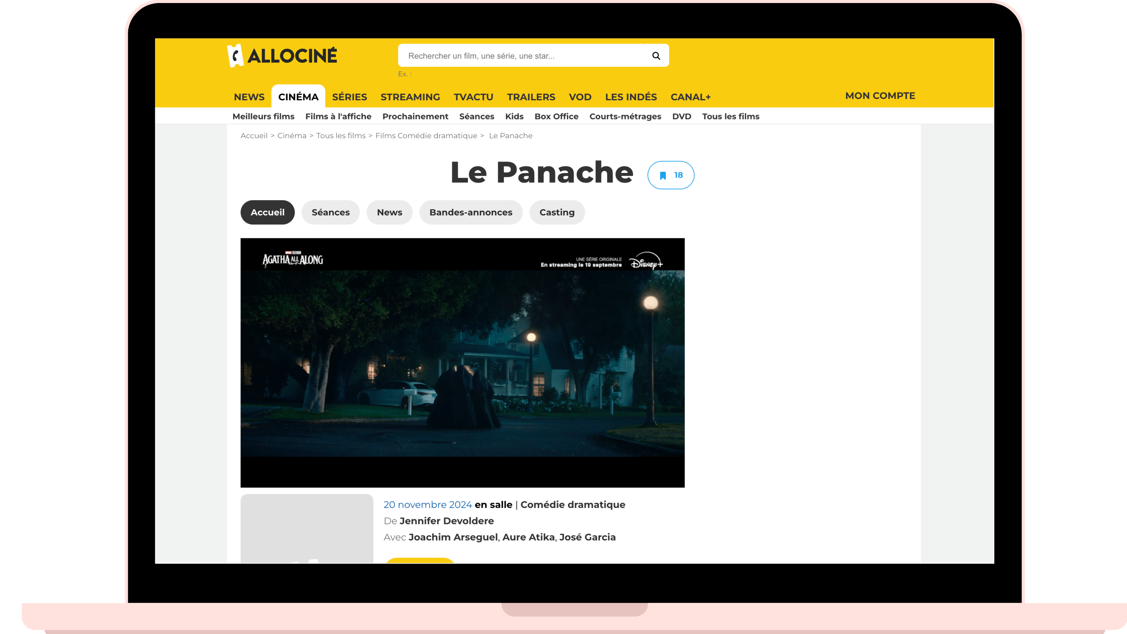The width and height of the screenshot is (1127, 634).
Task: Go to Films à l'affiche
Action: (338, 116)
